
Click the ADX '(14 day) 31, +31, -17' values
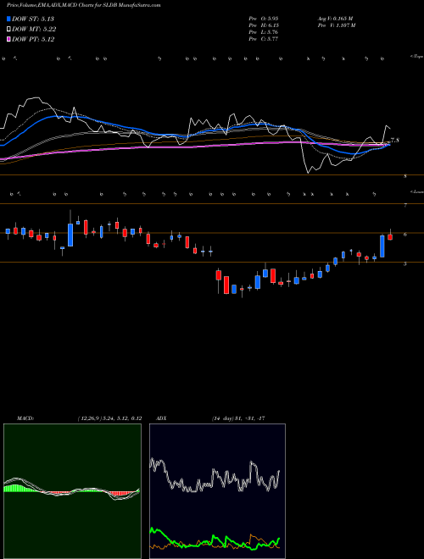(238, 418)
